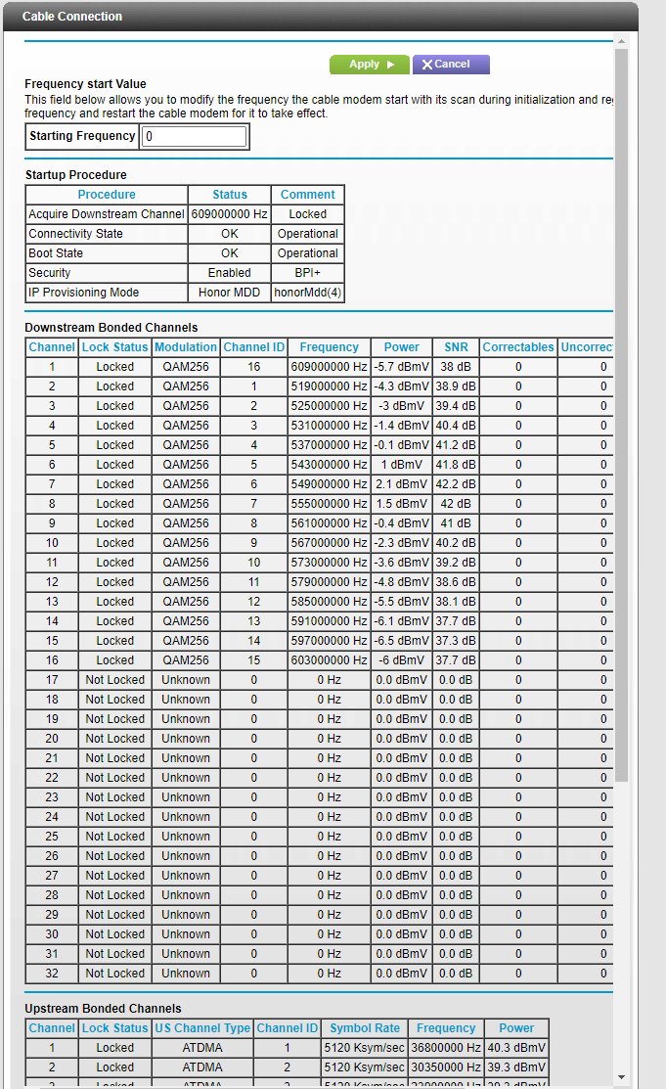Screen dimensions: 666x1089
Task: Click the scrollbar down arrow
Action: (x=621, y=1076)
